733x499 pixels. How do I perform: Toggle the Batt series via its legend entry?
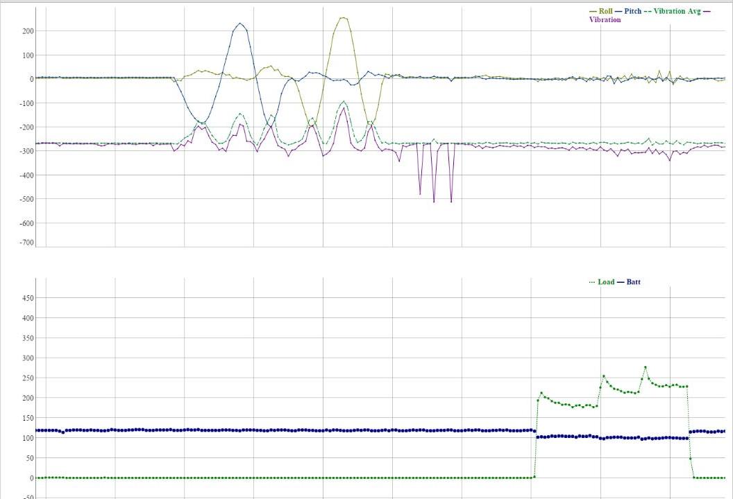(633, 282)
